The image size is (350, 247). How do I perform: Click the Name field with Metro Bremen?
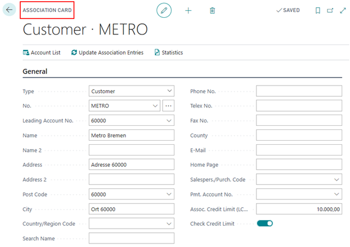pyautogui.click(x=132, y=135)
